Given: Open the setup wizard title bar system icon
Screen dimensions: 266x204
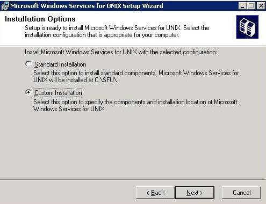Looking at the screenshot, I should pyautogui.click(x=5, y=6).
